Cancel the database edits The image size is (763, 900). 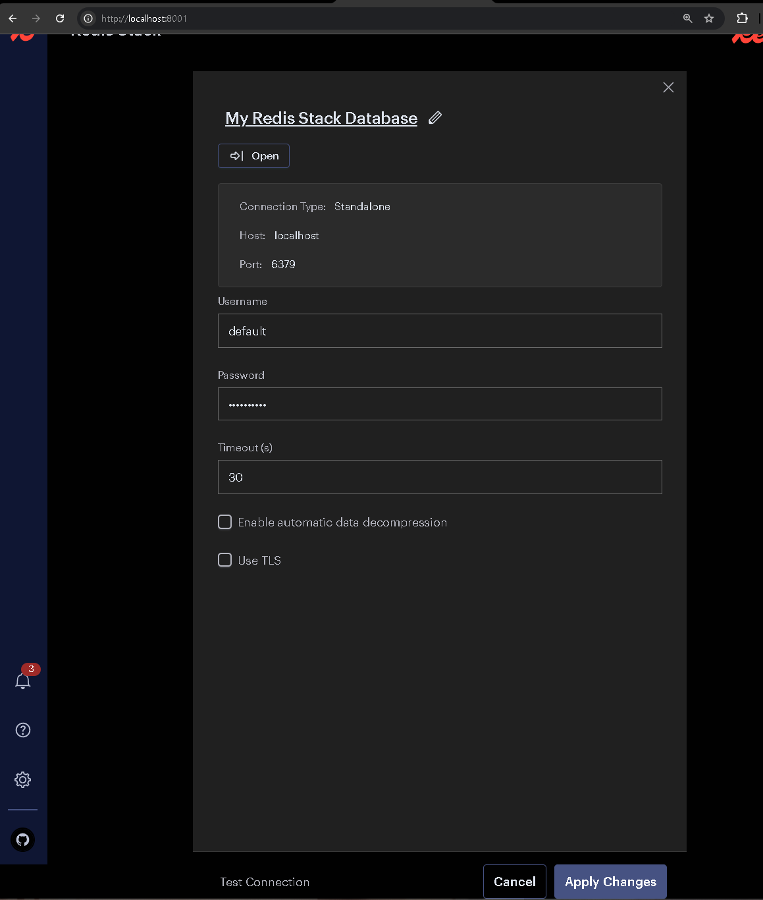(515, 882)
